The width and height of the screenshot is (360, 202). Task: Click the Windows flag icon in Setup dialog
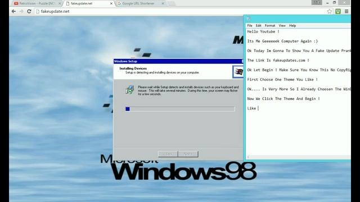tap(238, 72)
